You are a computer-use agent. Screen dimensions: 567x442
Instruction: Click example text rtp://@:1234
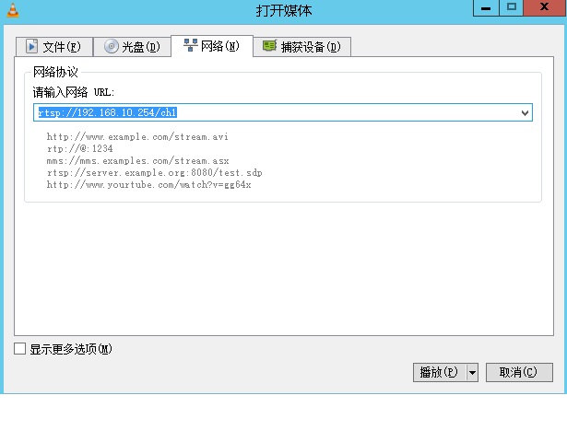(x=79, y=149)
